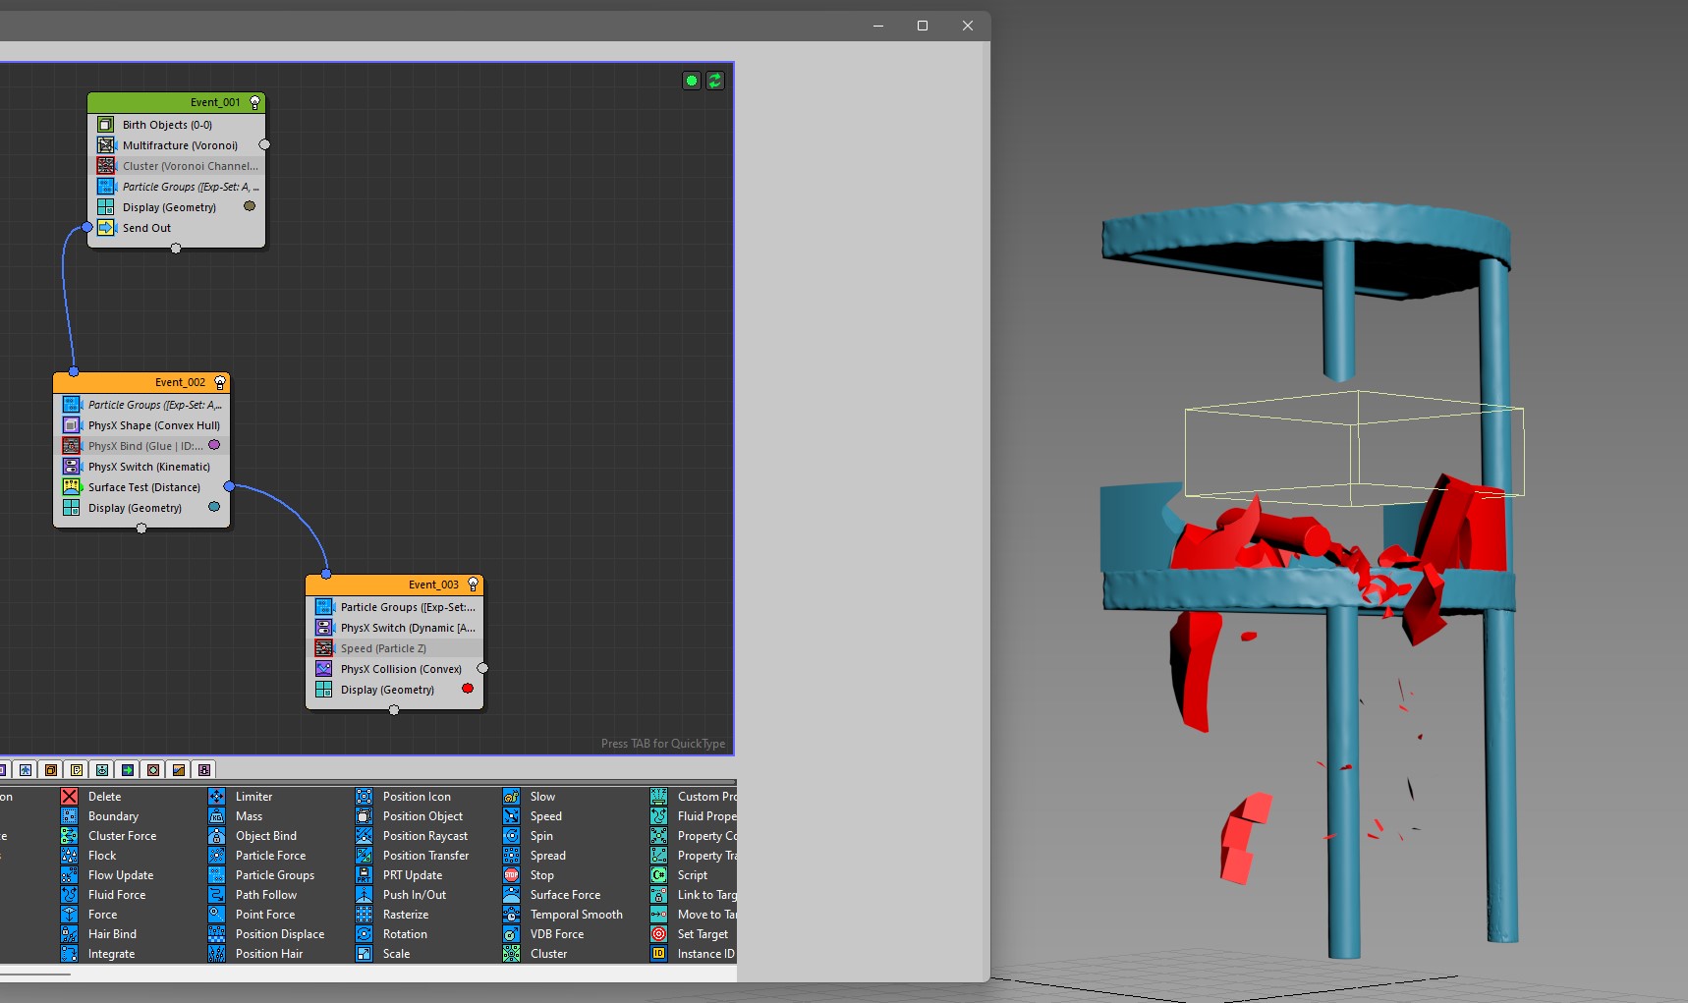Image resolution: width=1688 pixels, height=1003 pixels.
Task: Select the PRT Update operator
Action: tap(412, 875)
